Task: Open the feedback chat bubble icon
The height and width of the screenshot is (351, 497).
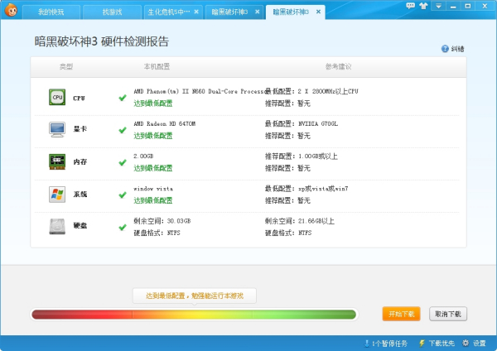Action: pos(411,6)
